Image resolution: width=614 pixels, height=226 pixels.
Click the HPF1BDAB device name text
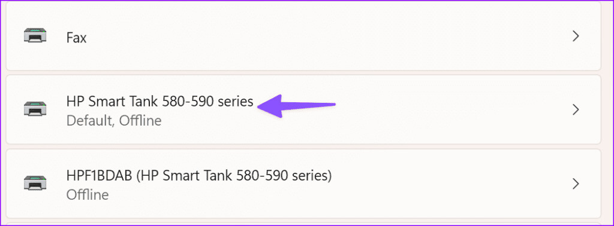[100, 176]
